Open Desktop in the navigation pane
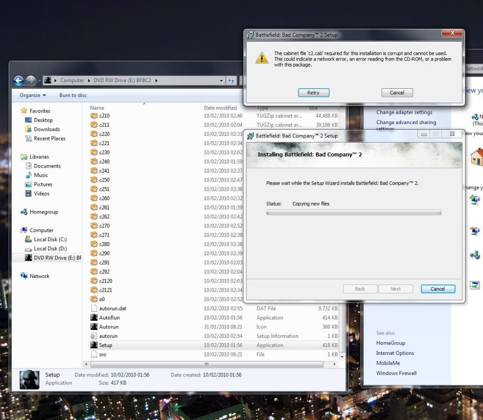 coord(43,120)
